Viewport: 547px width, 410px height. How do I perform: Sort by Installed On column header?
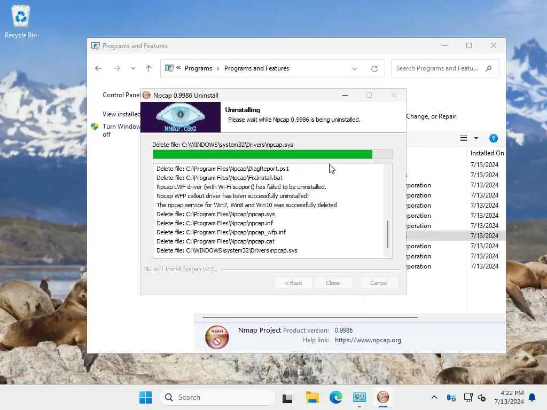click(487, 153)
